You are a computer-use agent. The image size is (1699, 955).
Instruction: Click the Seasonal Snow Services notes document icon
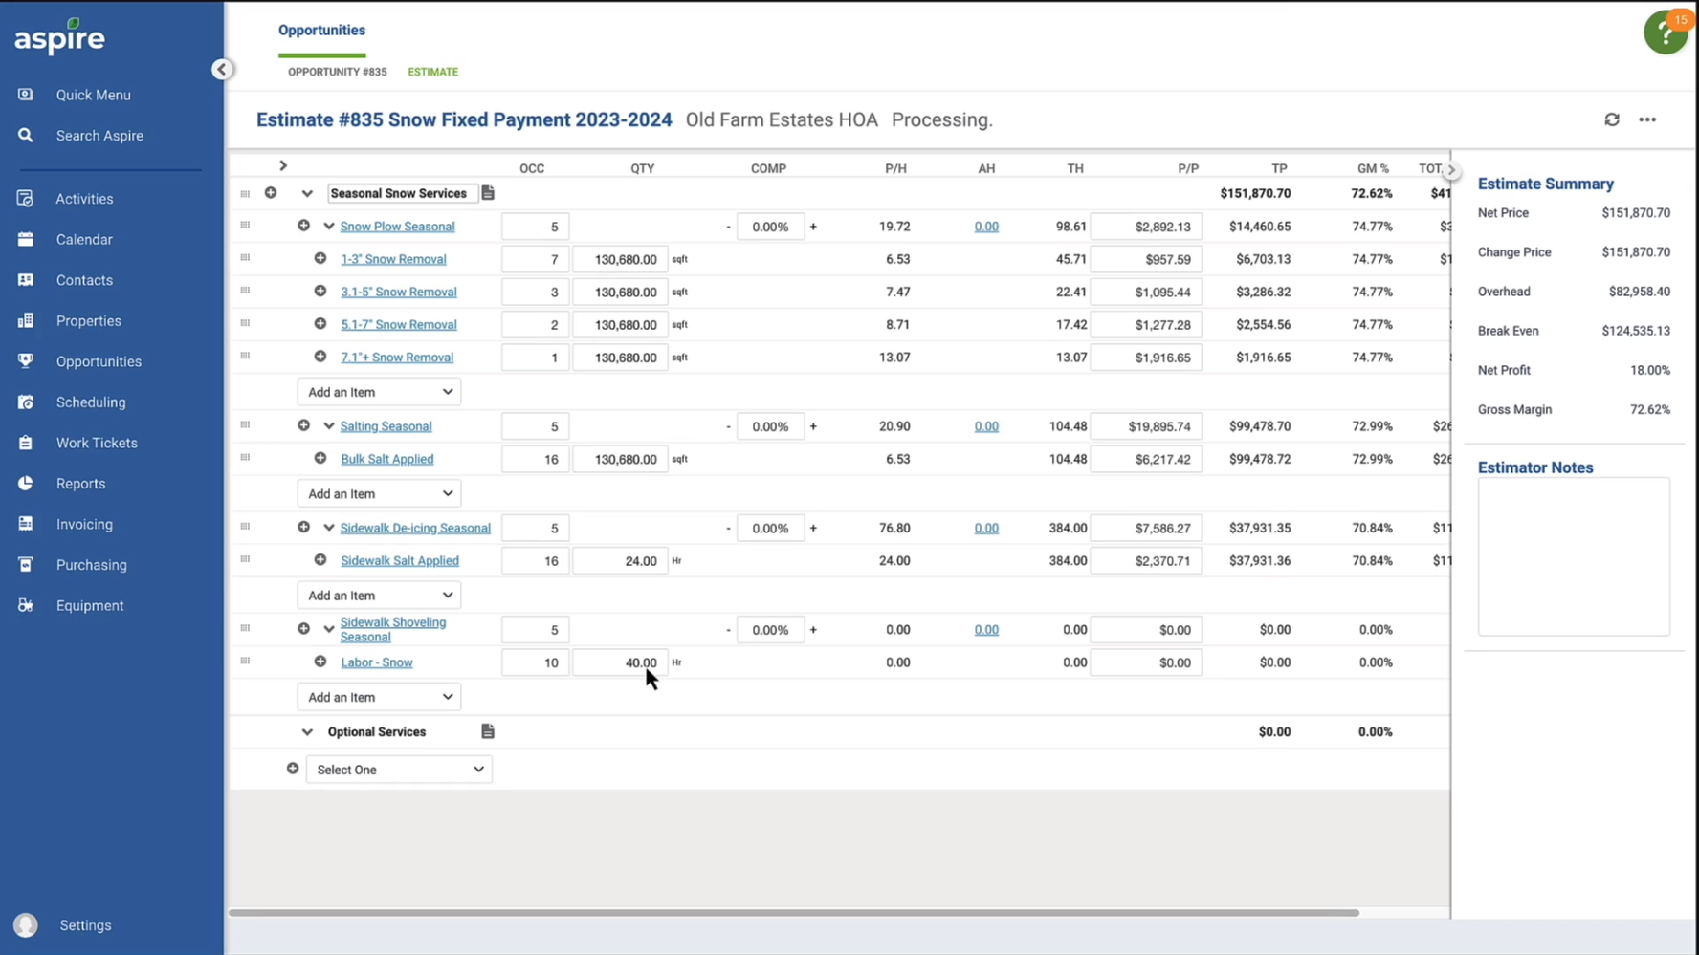pos(488,193)
